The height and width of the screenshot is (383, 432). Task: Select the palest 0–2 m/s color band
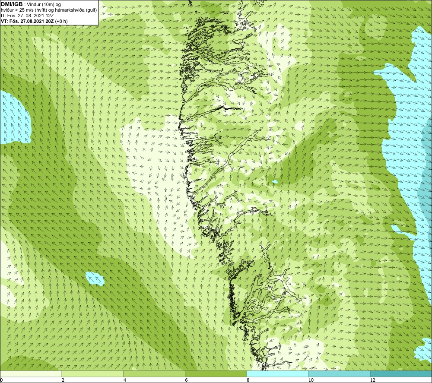[x=31, y=374]
